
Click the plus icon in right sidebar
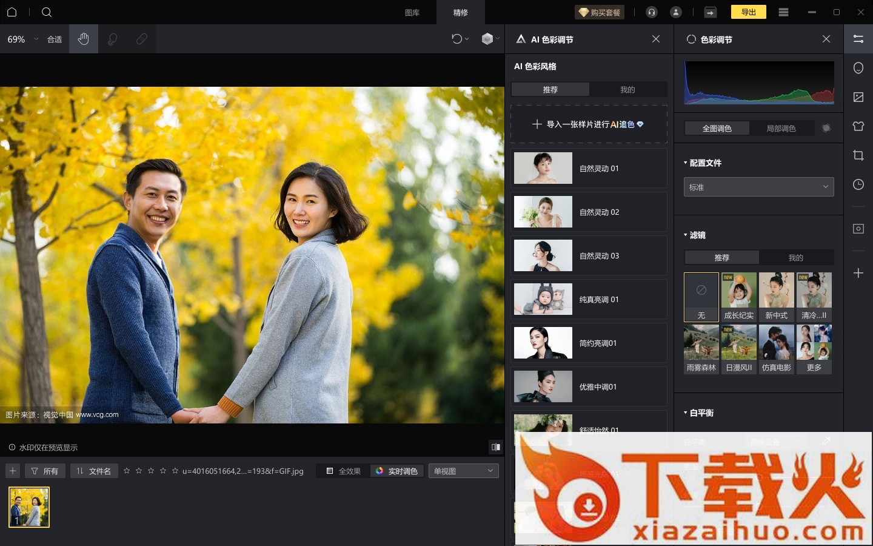pos(858,273)
